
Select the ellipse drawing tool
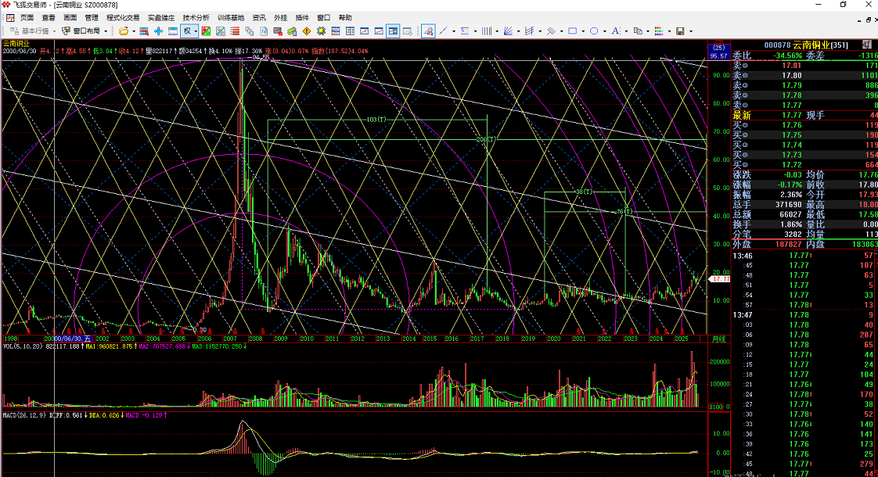click(594, 31)
